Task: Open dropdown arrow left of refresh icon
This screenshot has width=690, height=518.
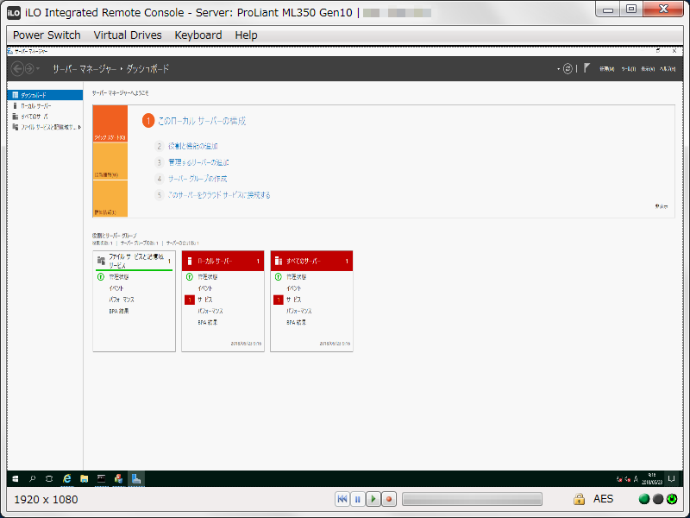Action: (558, 69)
